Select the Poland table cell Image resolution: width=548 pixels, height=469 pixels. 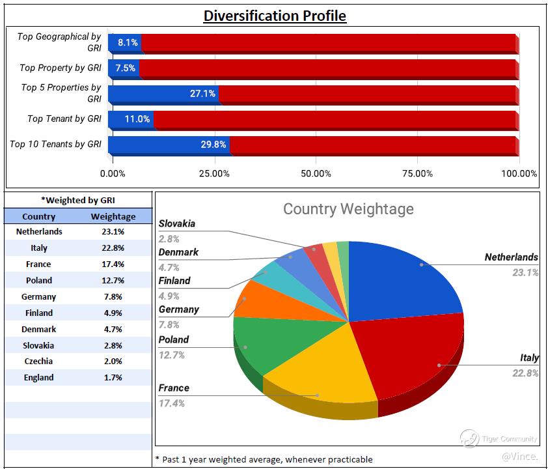[39, 281]
